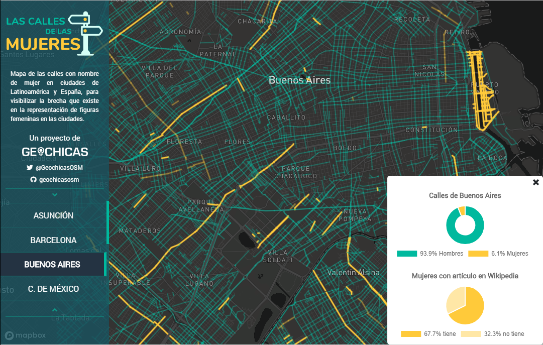Click 'Calles de Buenos Aires' heading
The width and height of the screenshot is (543, 345).
[465, 195]
